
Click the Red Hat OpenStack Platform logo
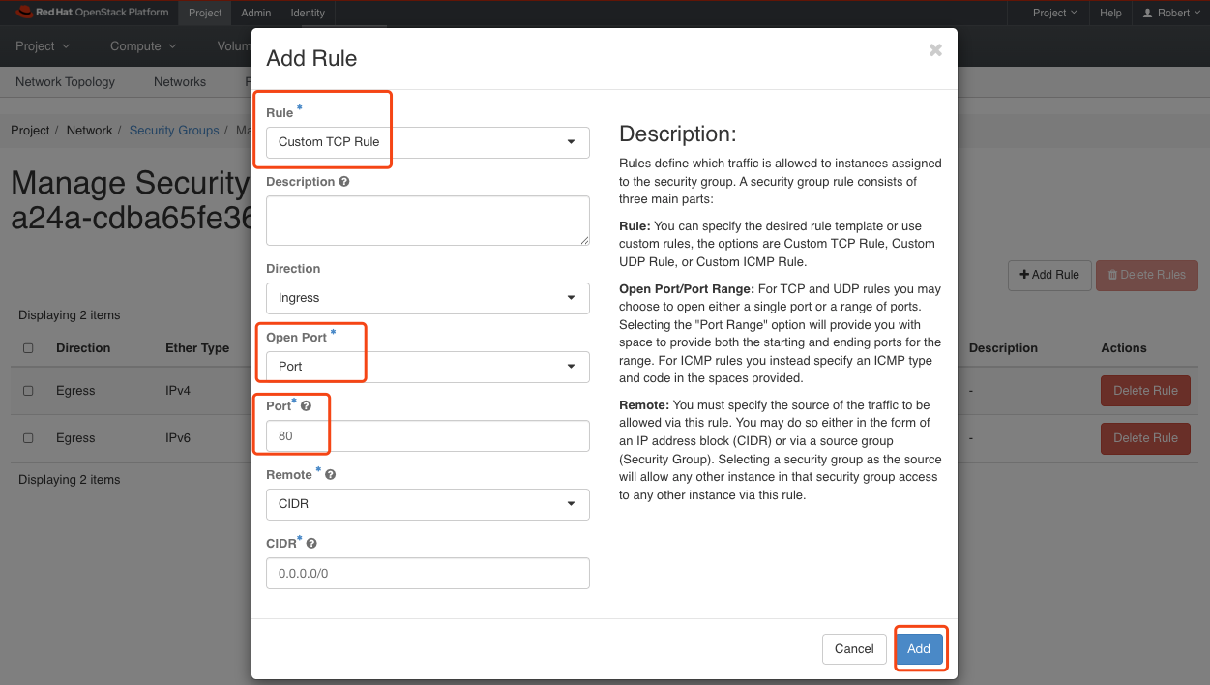[82, 13]
